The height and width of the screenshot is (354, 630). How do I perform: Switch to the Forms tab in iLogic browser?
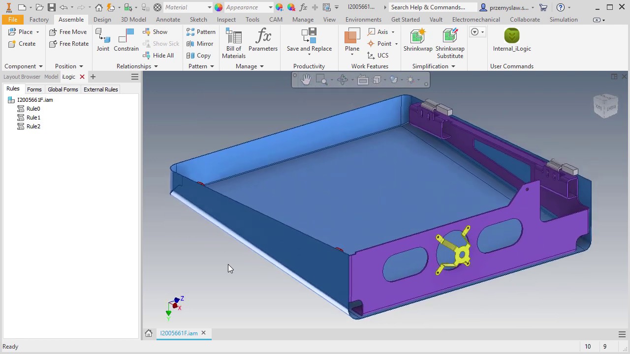pyautogui.click(x=34, y=89)
